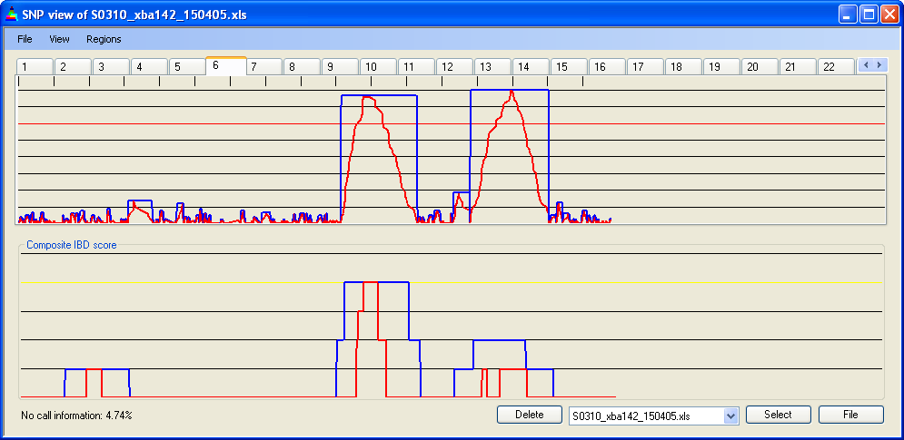Image resolution: width=904 pixels, height=440 pixels.
Task: Switch to chromosome tab 19
Action: pos(721,67)
